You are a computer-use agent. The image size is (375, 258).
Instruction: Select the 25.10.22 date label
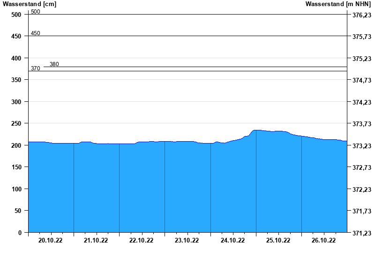[278, 241]
